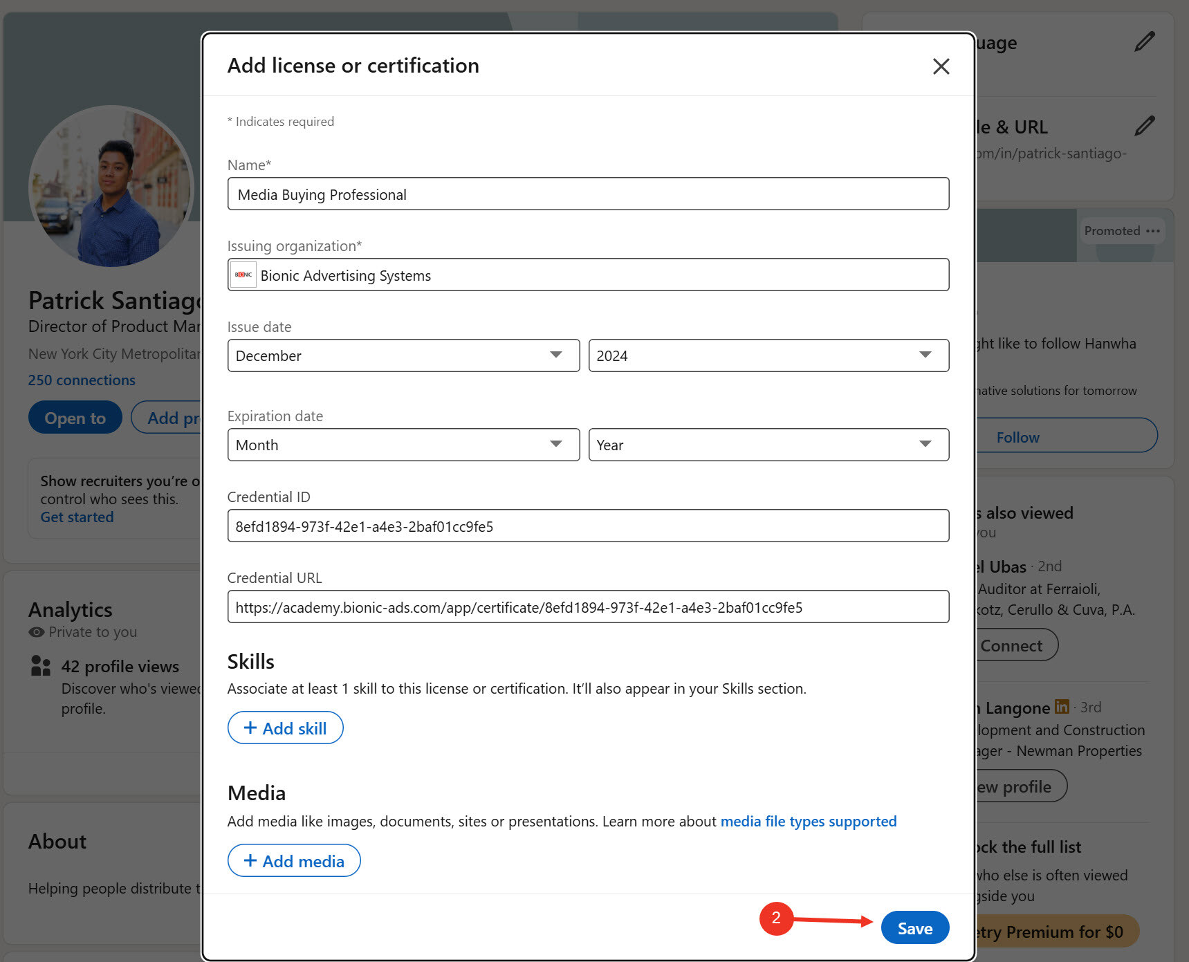
Task: Save the certification
Action: click(x=914, y=928)
